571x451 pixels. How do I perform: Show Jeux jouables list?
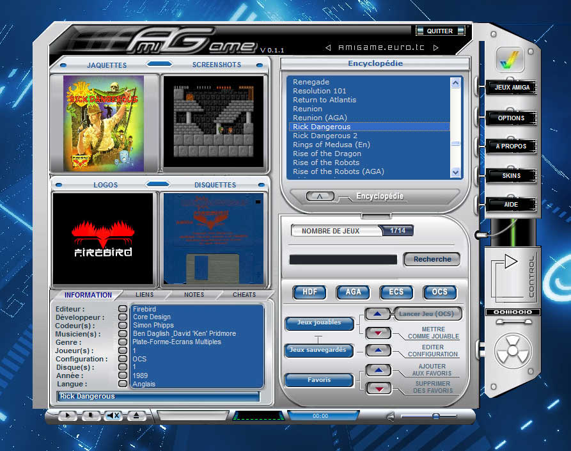click(x=319, y=323)
